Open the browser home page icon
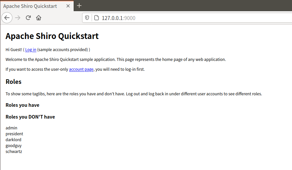 pyautogui.click(x=39, y=18)
